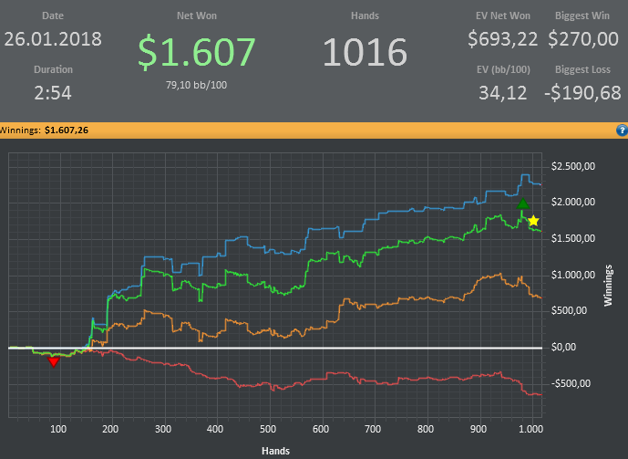This screenshot has width=628, height=459.
Task: Click the EV Net Won header label
Action: point(502,16)
